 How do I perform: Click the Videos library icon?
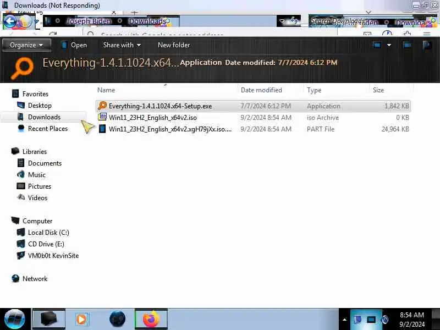pos(21,197)
